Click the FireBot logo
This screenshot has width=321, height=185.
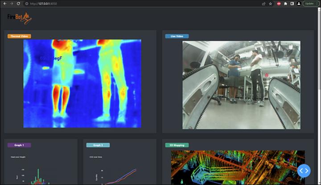pyautogui.click(x=19, y=18)
